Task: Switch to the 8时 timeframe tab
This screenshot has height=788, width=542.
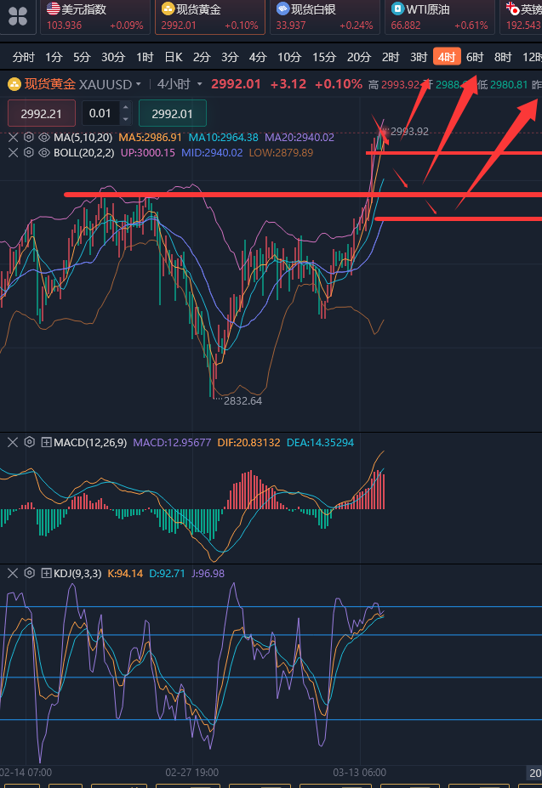Action: [x=503, y=57]
